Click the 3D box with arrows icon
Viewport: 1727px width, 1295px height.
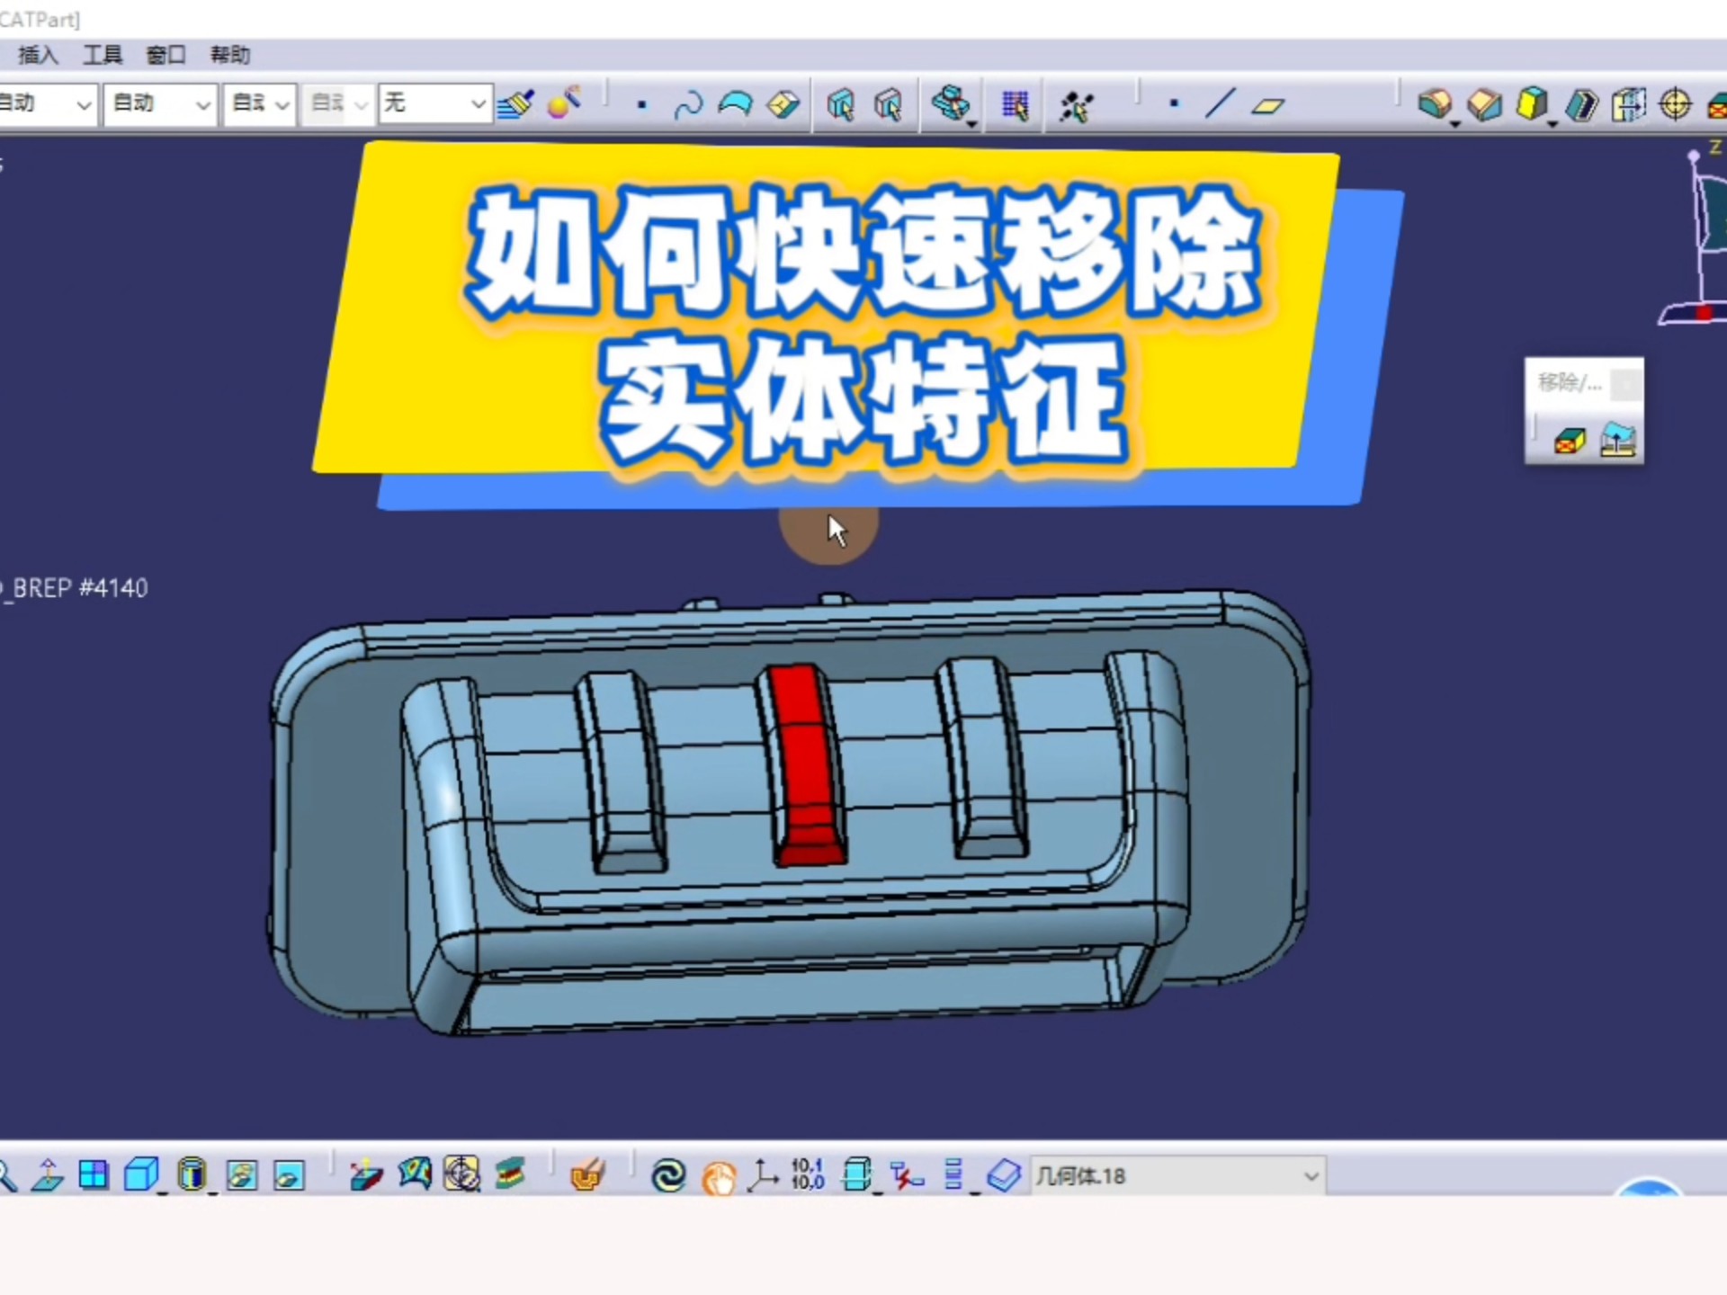[857, 1174]
